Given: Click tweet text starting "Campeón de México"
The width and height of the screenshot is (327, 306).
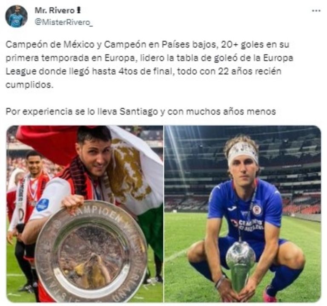Looking at the screenshot, I should click(149, 64).
